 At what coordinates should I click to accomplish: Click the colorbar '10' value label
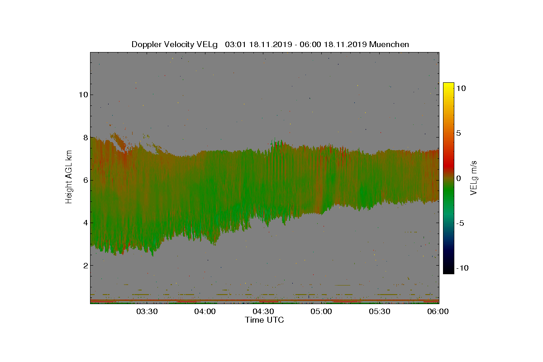pos(461,89)
